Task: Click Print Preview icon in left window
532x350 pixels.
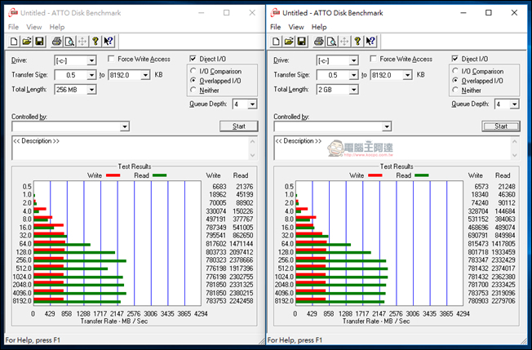Action: point(69,42)
